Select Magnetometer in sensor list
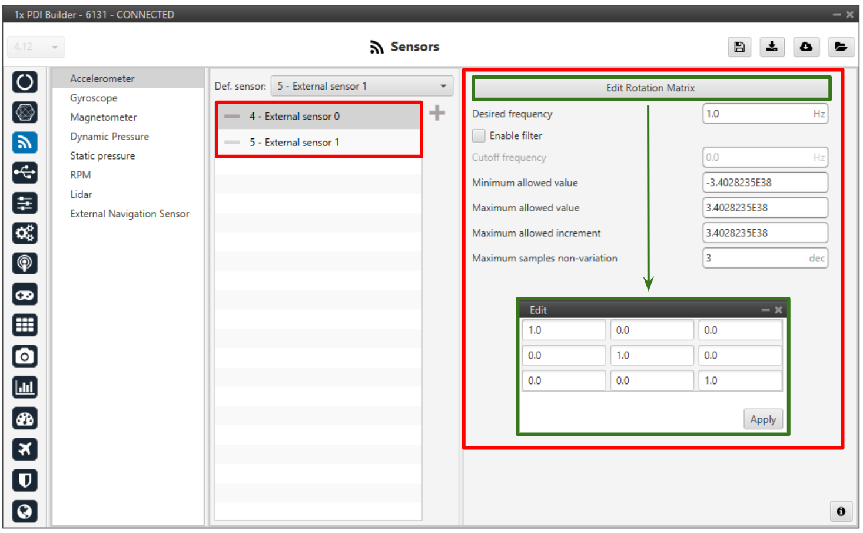The image size is (863, 533). pyautogui.click(x=103, y=118)
